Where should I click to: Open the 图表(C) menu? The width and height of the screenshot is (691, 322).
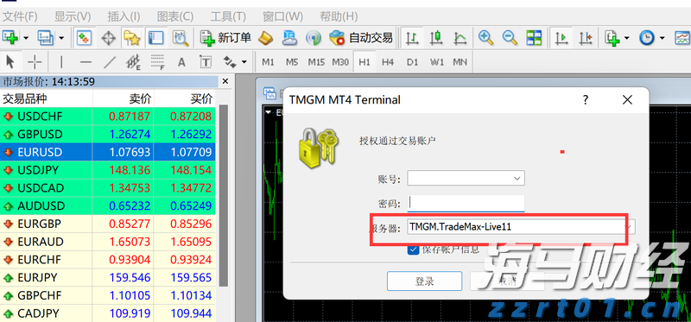(175, 16)
